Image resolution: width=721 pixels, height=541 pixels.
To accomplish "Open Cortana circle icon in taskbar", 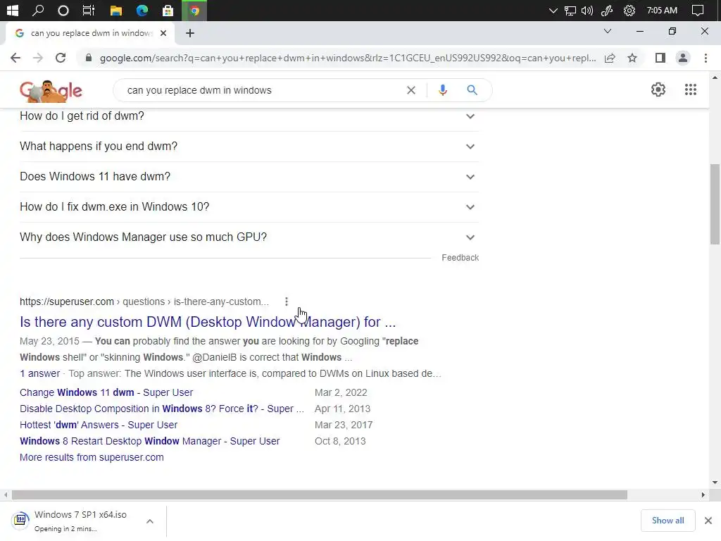I will [63, 10].
